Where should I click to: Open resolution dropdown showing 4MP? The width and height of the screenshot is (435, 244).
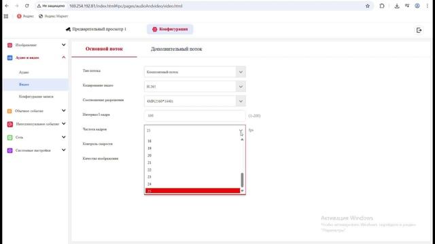(195, 101)
